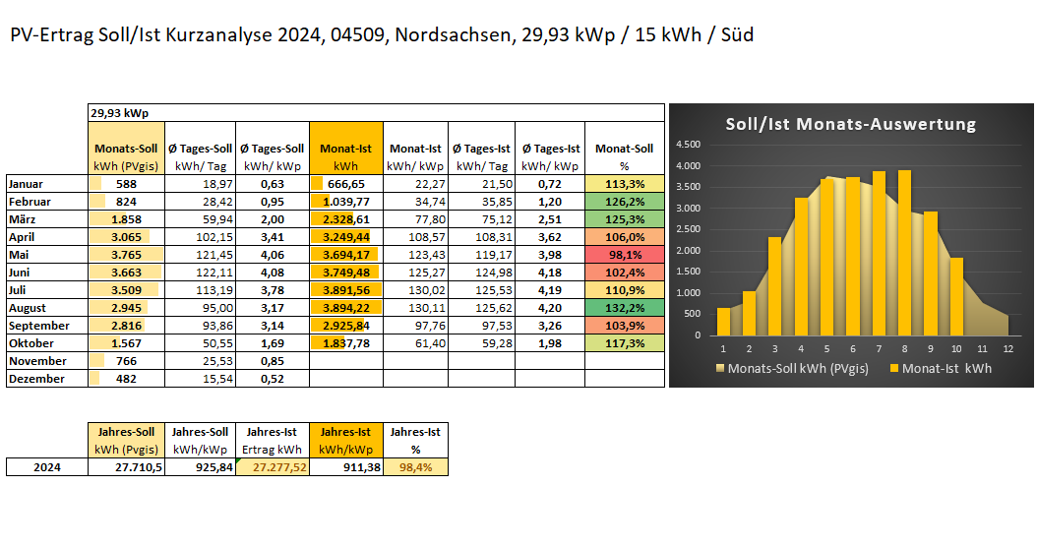Click the Januar Monats-Soll value 588
The image size is (1037, 547).
[126, 184]
